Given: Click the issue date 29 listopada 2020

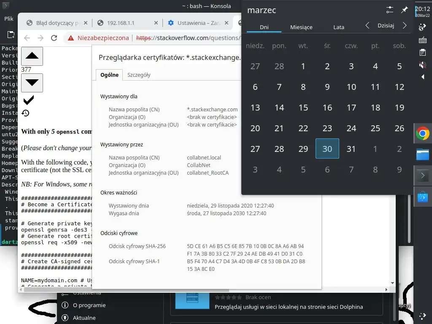Looking at the screenshot, I should coord(230,205).
